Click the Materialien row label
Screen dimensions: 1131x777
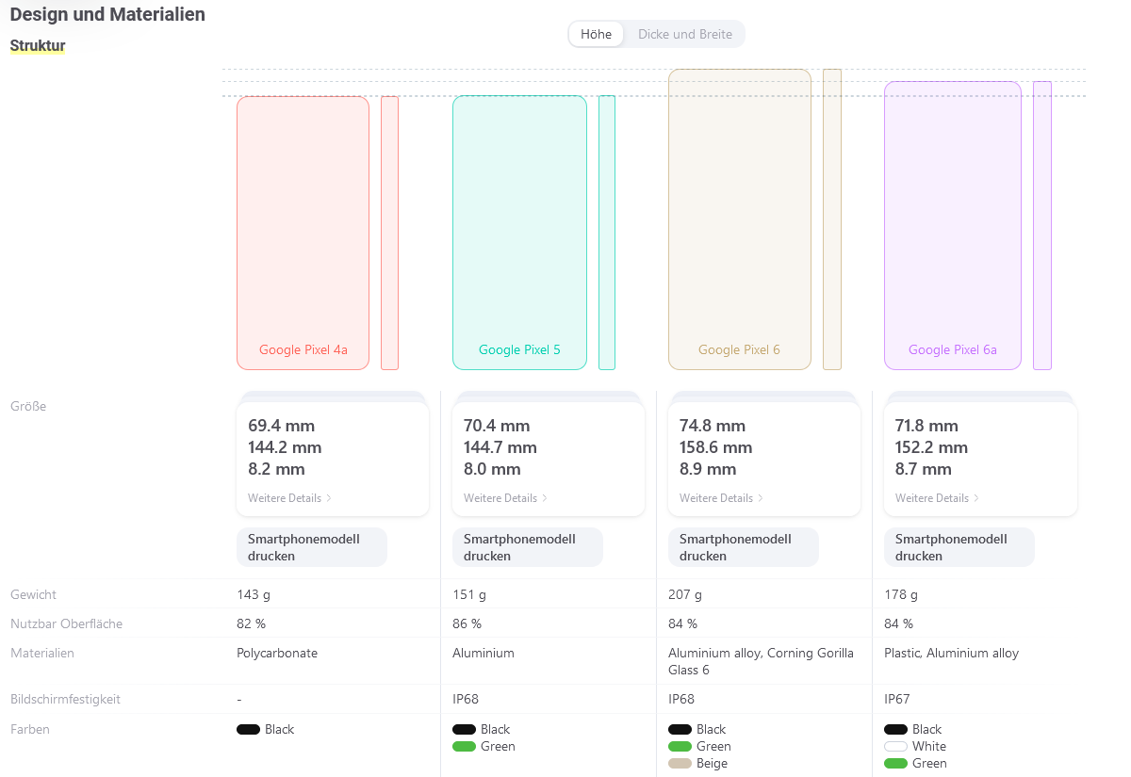(x=42, y=654)
